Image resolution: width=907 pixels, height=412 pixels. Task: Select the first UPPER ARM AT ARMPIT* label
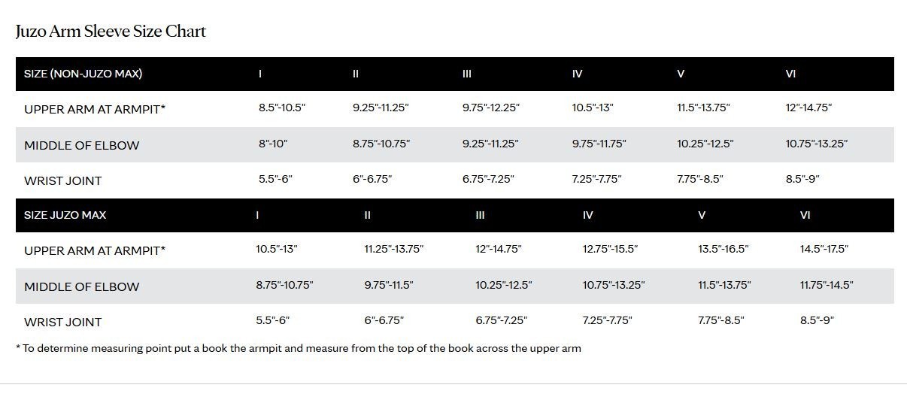click(x=95, y=109)
